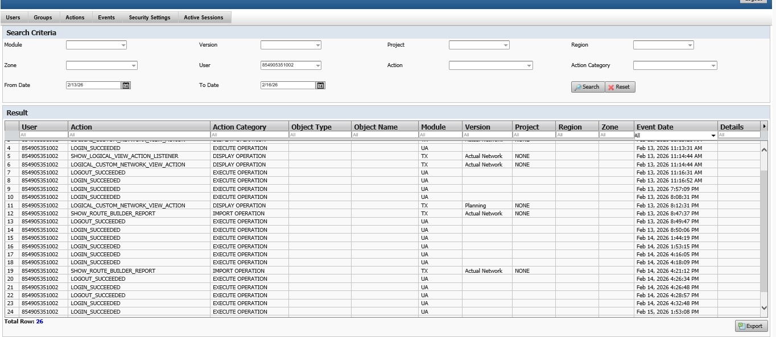Click the From Date input field
The height and width of the screenshot is (337, 776).
click(x=93, y=85)
